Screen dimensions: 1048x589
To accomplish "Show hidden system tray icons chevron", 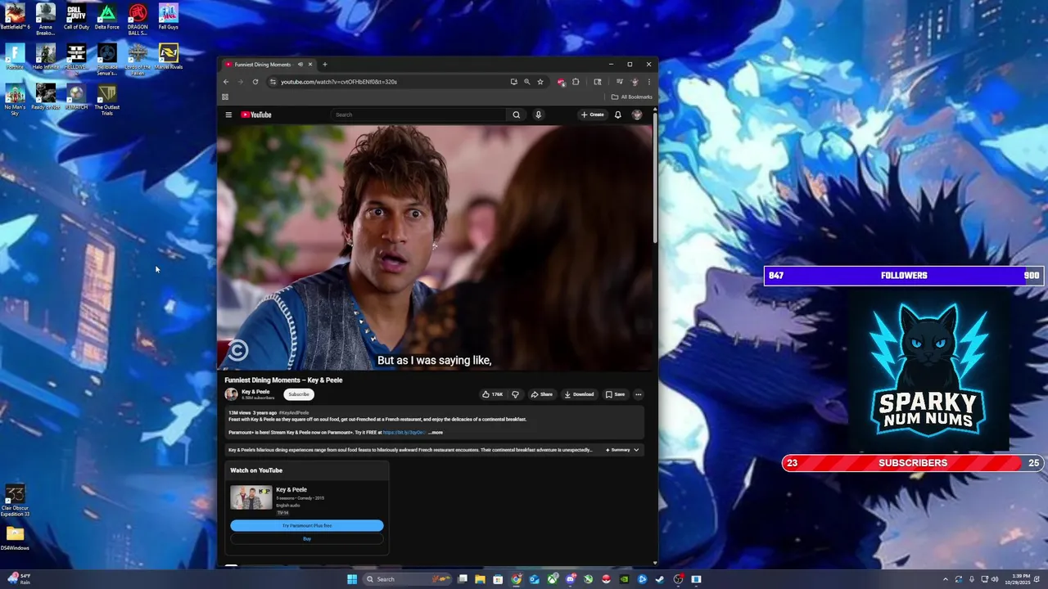I will (946, 579).
